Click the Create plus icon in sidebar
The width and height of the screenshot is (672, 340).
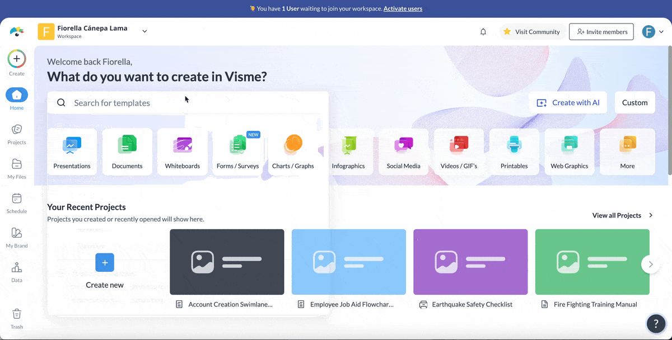pyautogui.click(x=16, y=59)
